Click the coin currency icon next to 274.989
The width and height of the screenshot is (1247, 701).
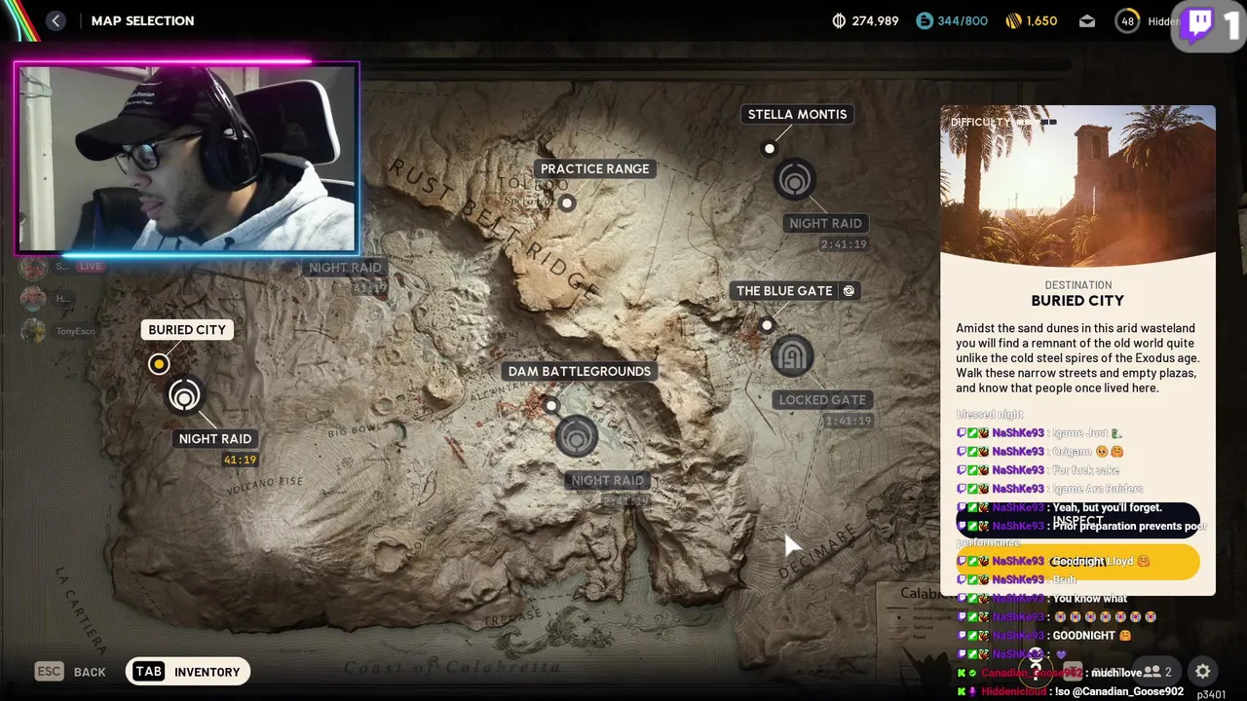point(839,20)
